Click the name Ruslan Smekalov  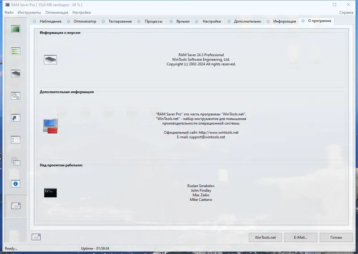(x=201, y=186)
